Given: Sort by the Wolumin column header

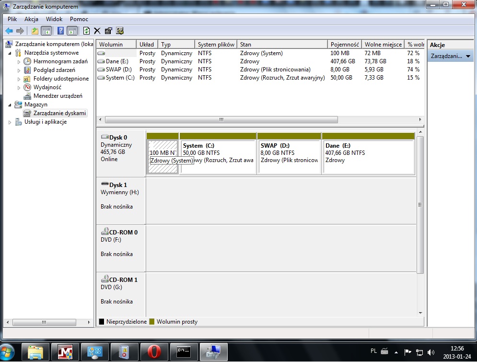Looking at the screenshot, I should [116, 45].
